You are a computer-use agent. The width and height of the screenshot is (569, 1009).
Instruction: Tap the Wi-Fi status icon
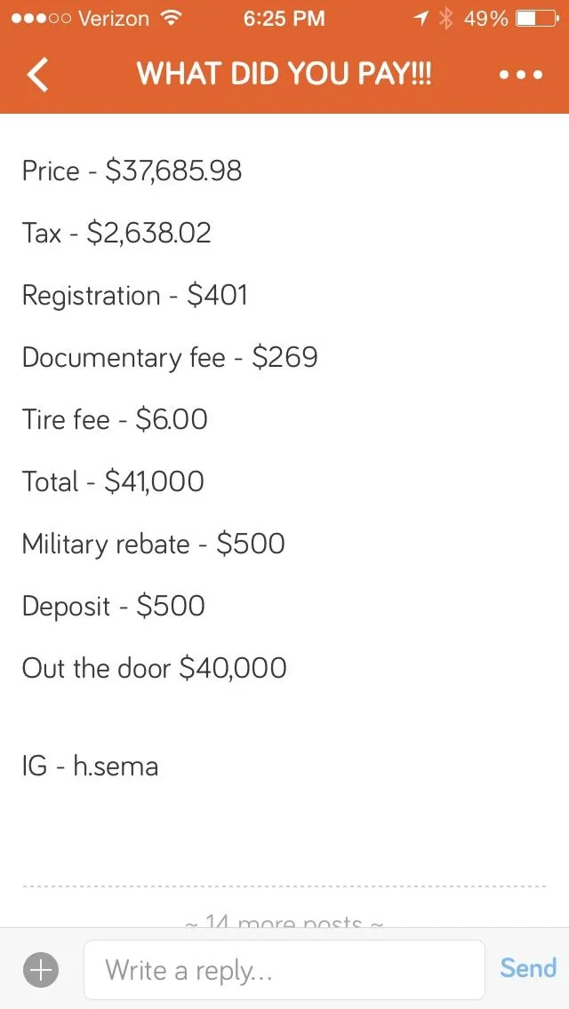[170, 19]
